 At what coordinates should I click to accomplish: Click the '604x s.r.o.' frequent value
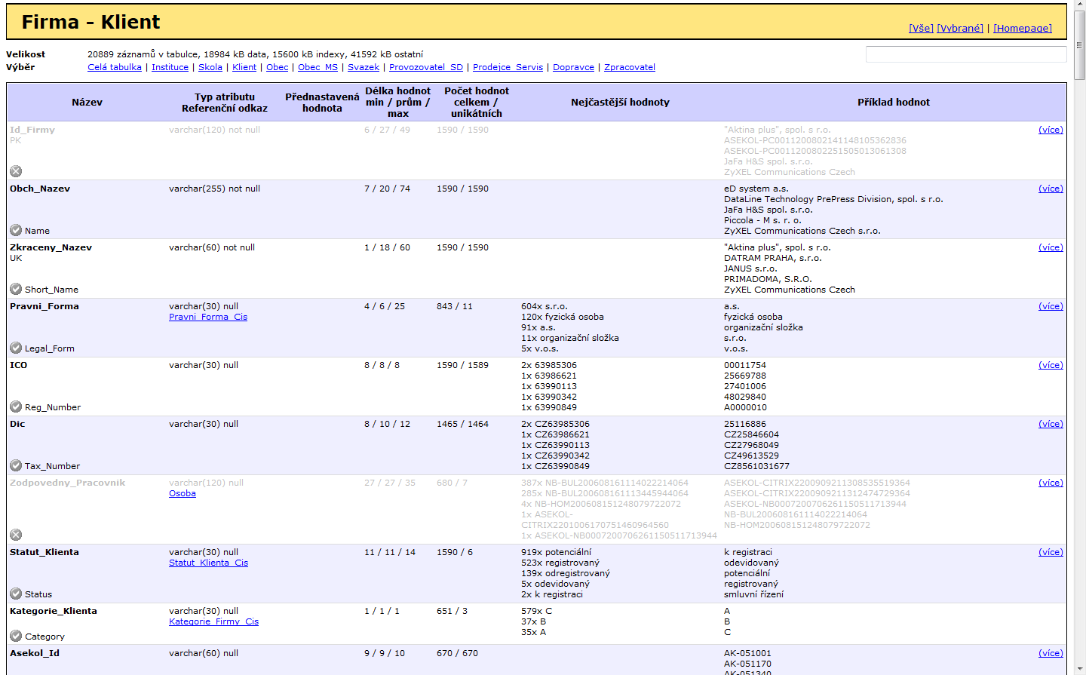545,306
